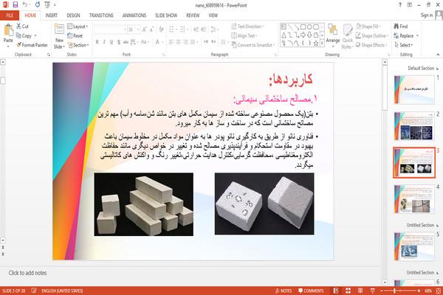
Task: Click the Redo/Repeat icon in the quick access toolbar
Action: (38, 4)
